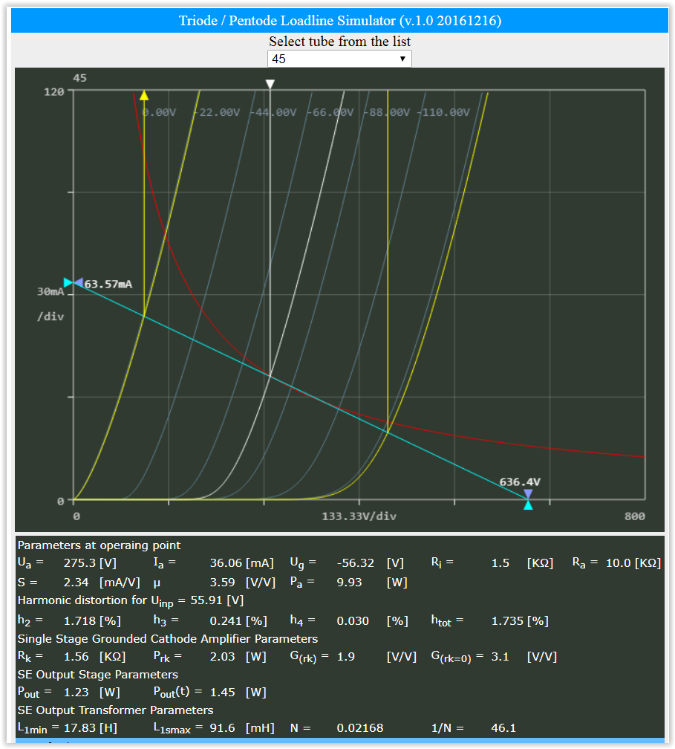Click the -22.00V grid curve label
This screenshot has height=749, width=675.
(x=217, y=112)
